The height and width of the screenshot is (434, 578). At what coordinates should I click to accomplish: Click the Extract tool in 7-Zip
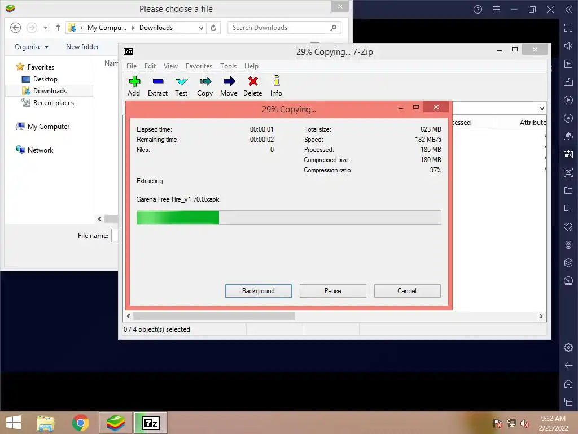click(x=158, y=86)
